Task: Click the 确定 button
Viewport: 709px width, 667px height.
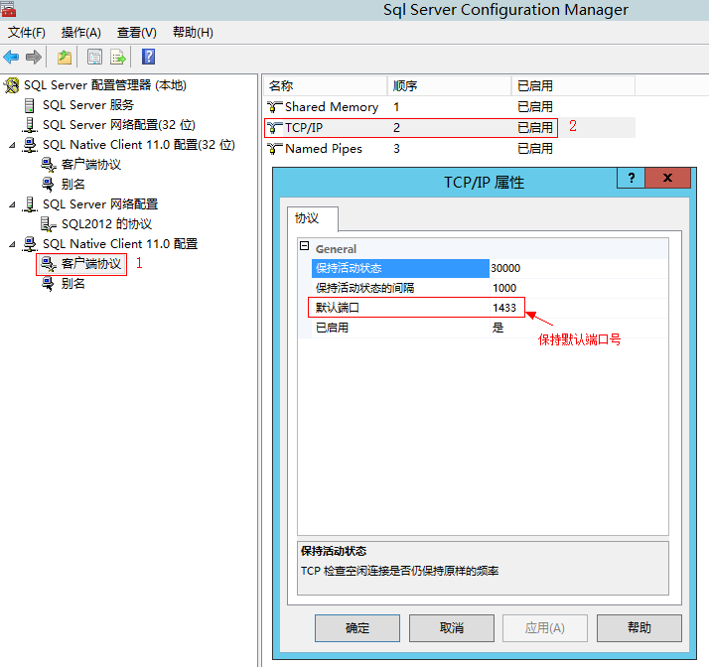Action: tap(357, 627)
